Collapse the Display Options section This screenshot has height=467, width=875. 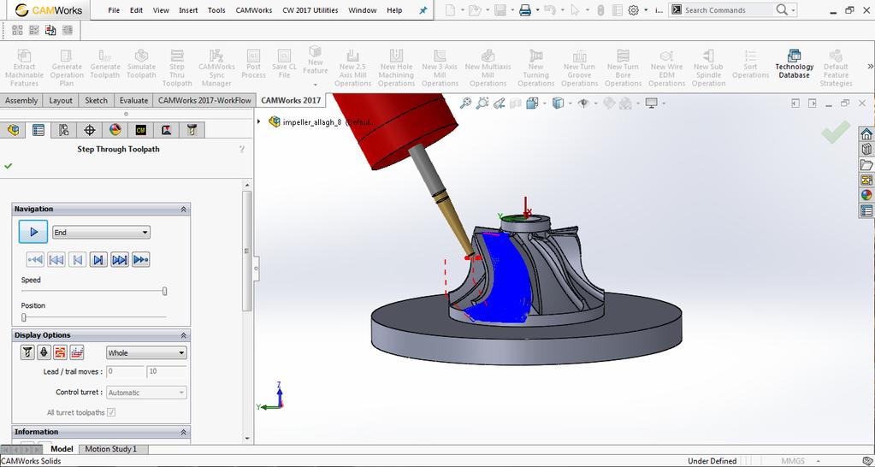pos(183,335)
